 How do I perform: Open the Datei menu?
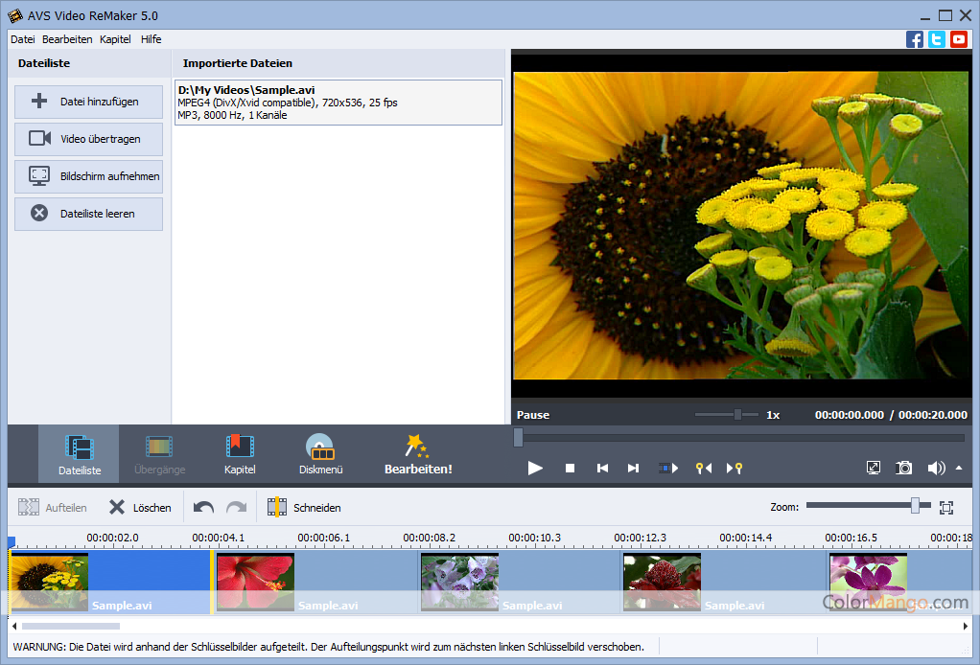tap(22, 39)
